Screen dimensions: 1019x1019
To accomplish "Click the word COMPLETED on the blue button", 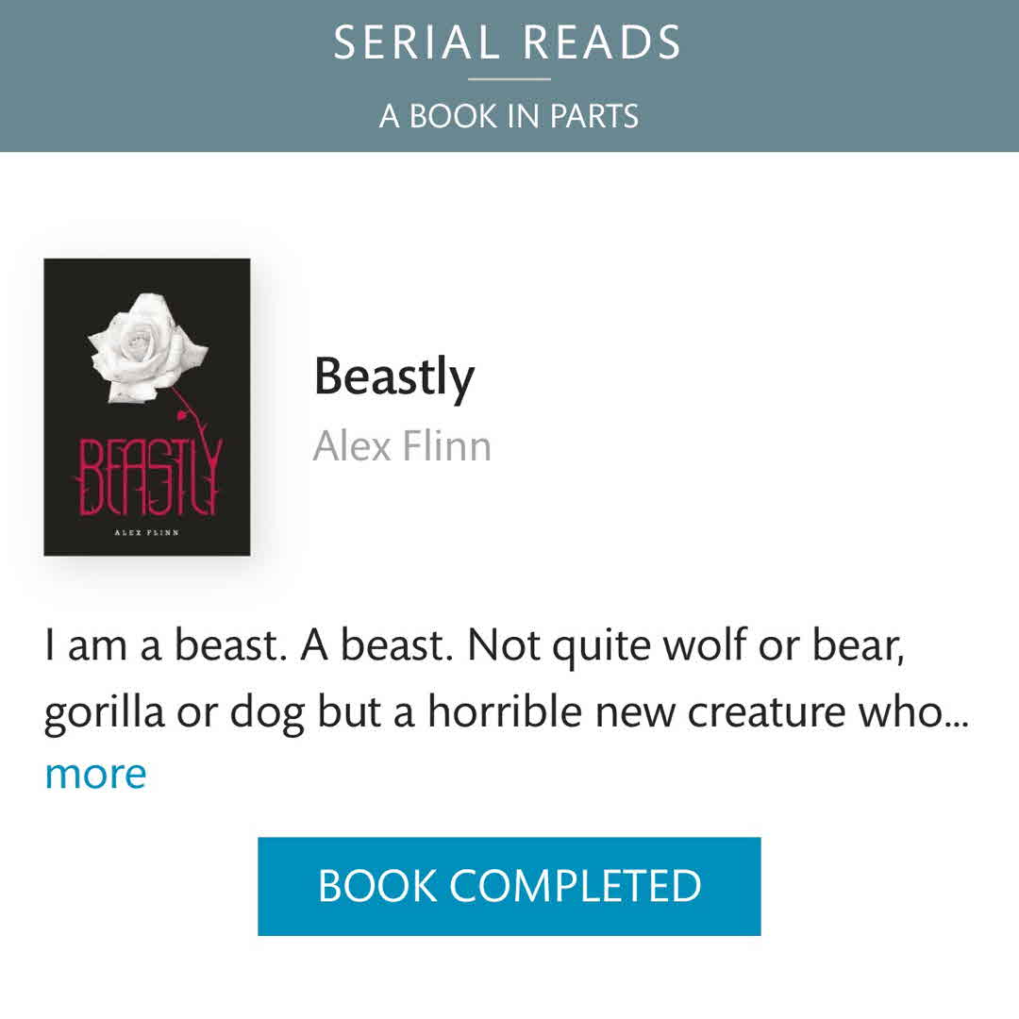I will (576, 886).
